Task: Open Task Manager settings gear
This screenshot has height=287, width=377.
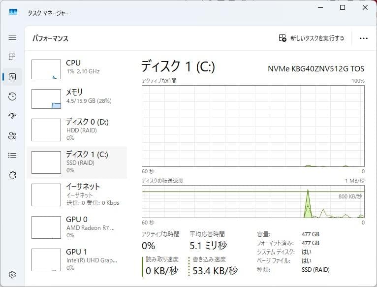Action: pos(12,275)
